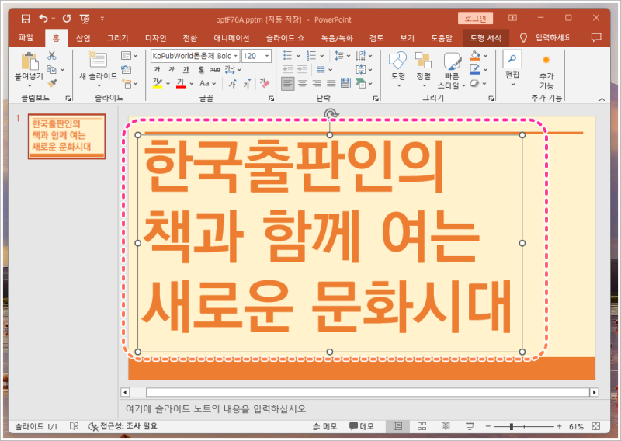This screenshot has height=441, width=621.
Task: Decrease the font size
Action: (x=247, y=84)
